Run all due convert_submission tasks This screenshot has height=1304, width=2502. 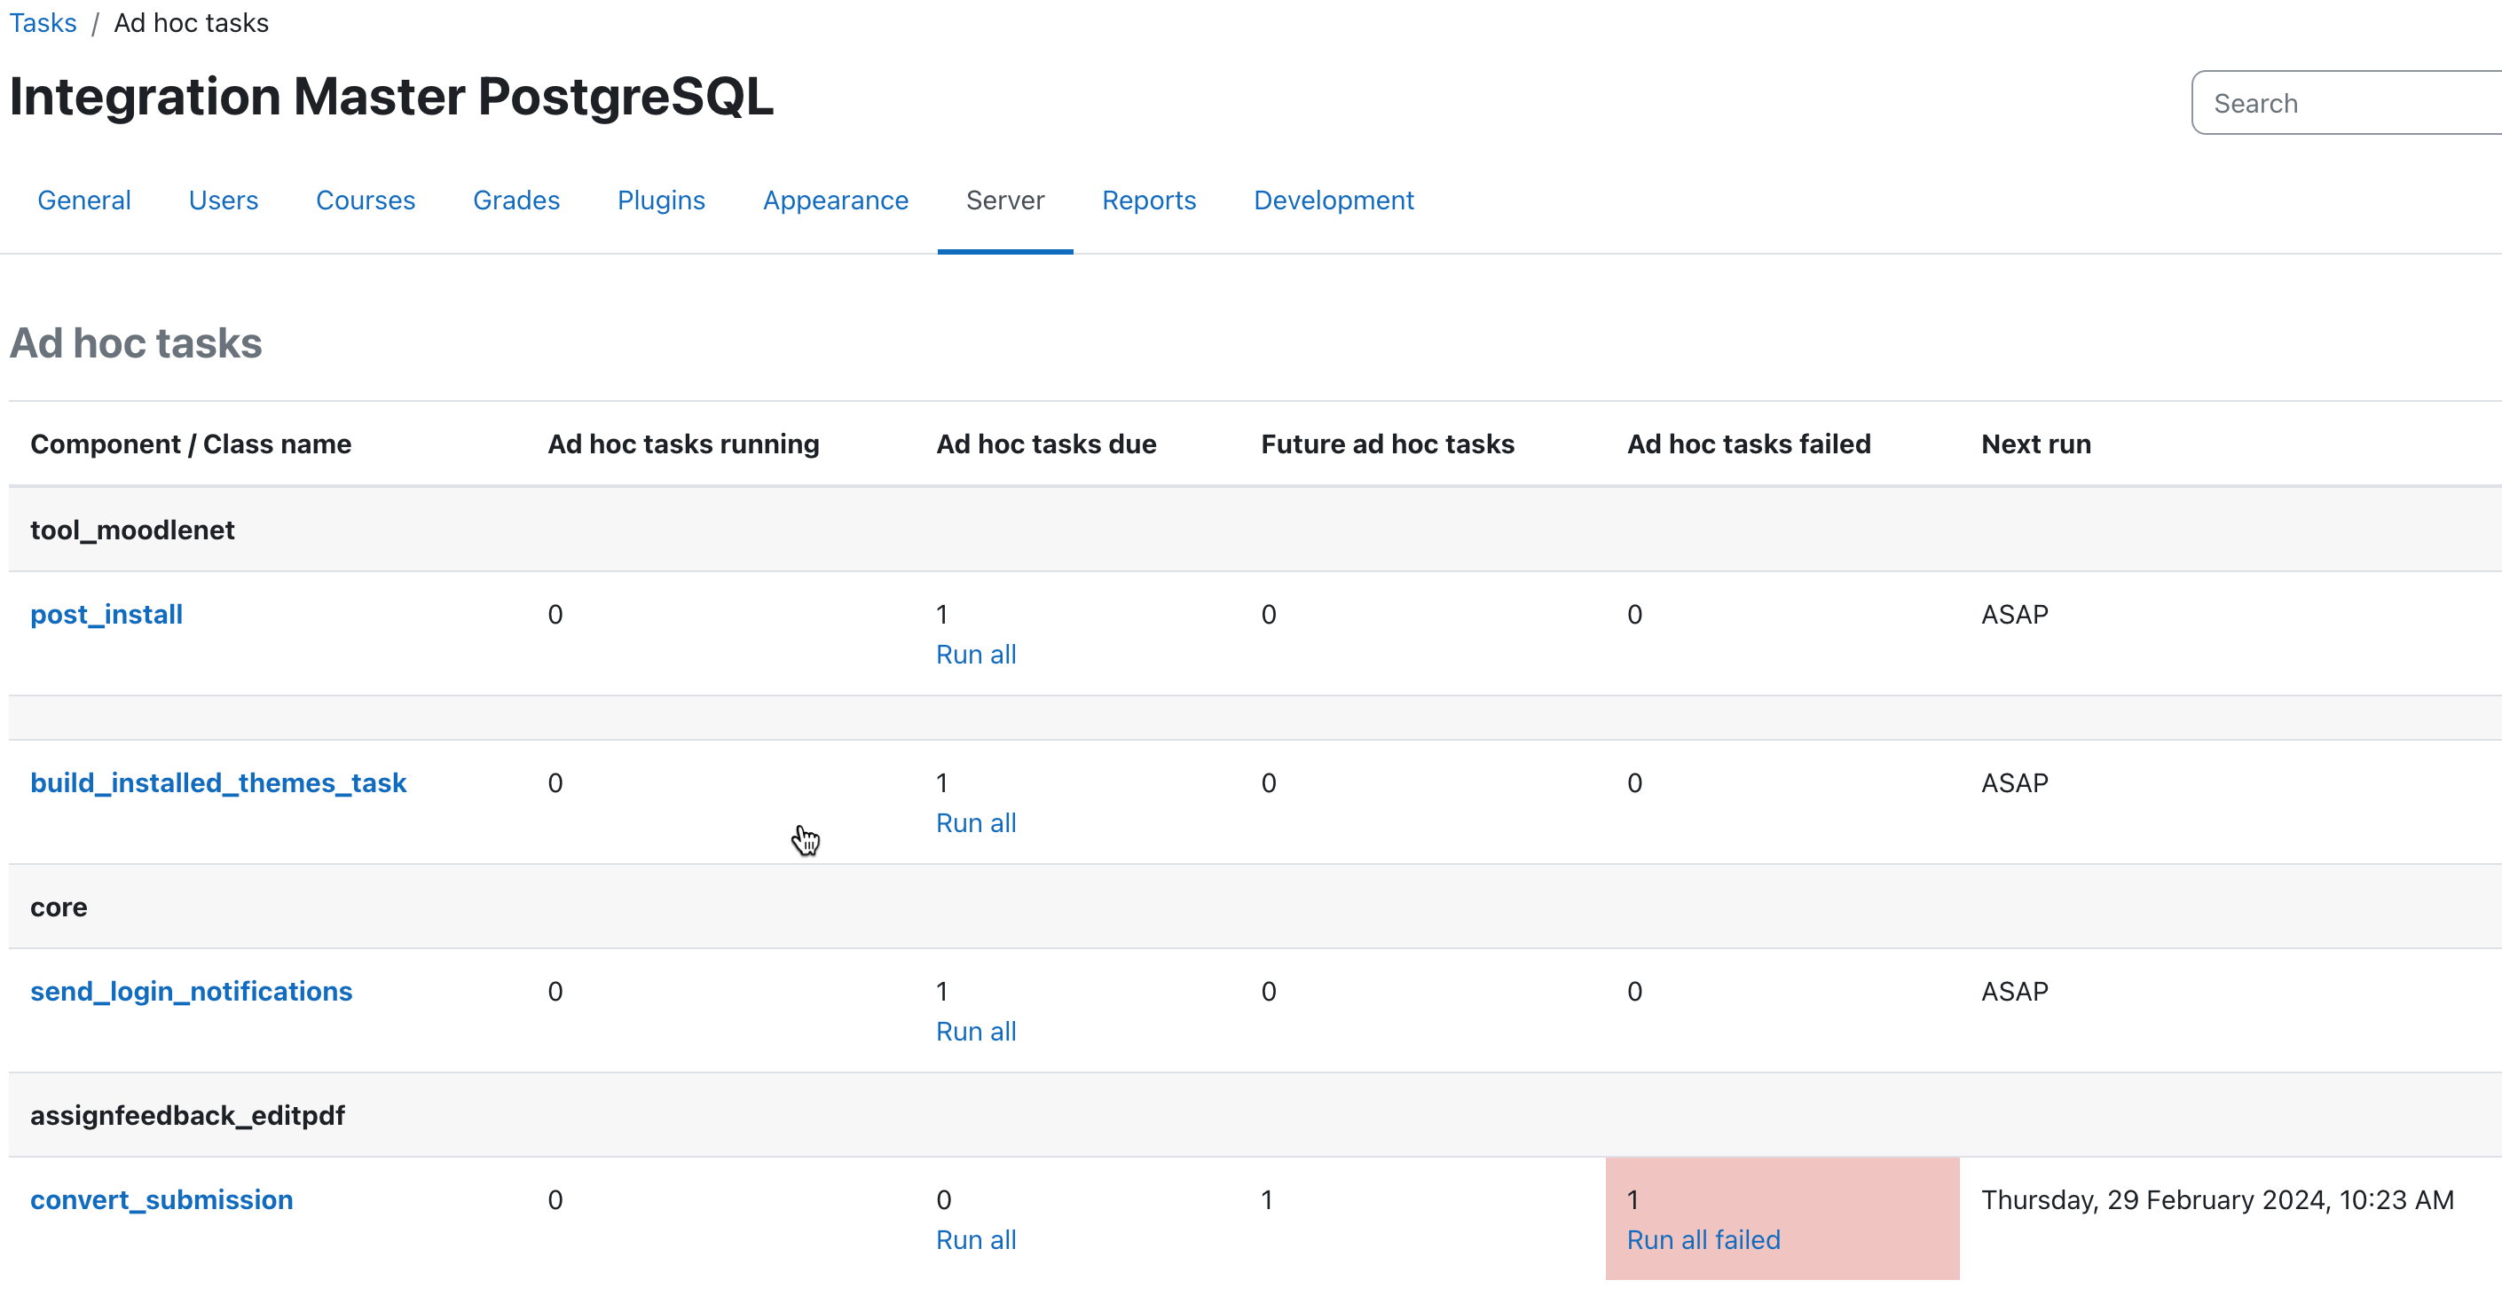click(976, 1240)
